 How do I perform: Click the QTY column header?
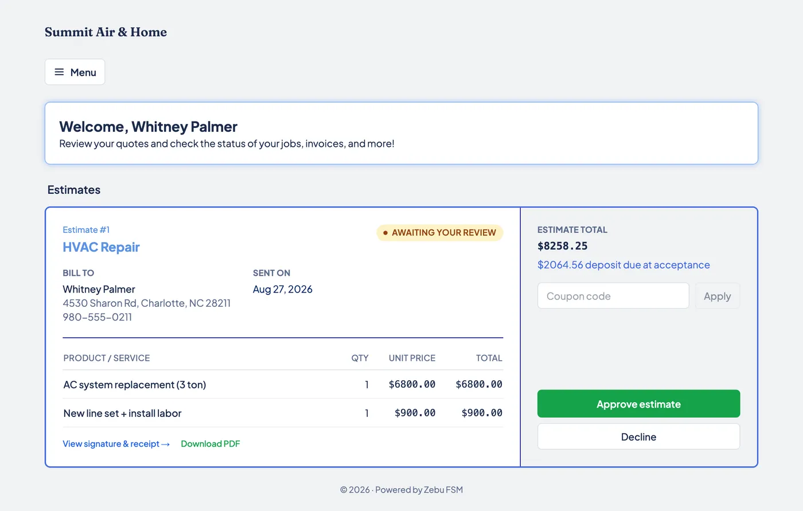coord(360,358)
